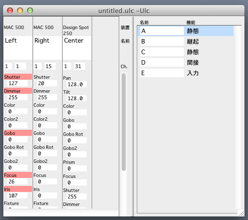Click the MAC 500 device label above Left
The height and width of the screenshot is (220, 248).
14,27
